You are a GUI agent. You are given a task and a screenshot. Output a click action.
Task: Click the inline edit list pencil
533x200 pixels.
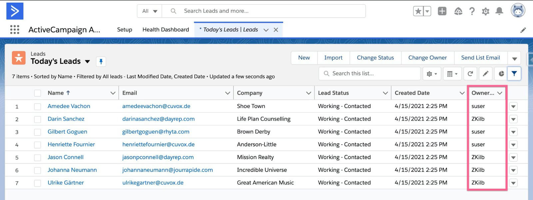486,74
